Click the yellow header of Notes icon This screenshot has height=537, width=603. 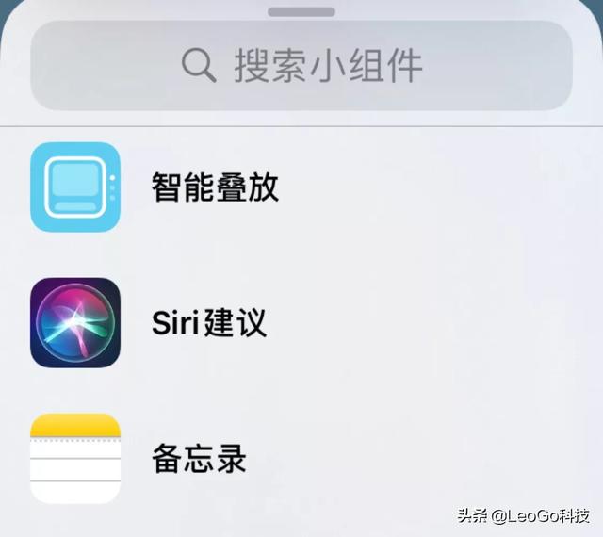(75, 425)
